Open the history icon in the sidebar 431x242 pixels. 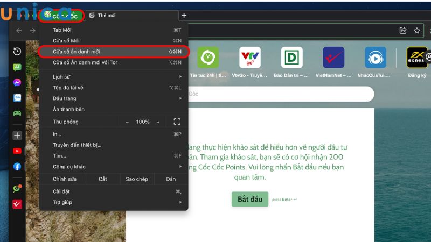pyautogui.click(x=17, y=52)
